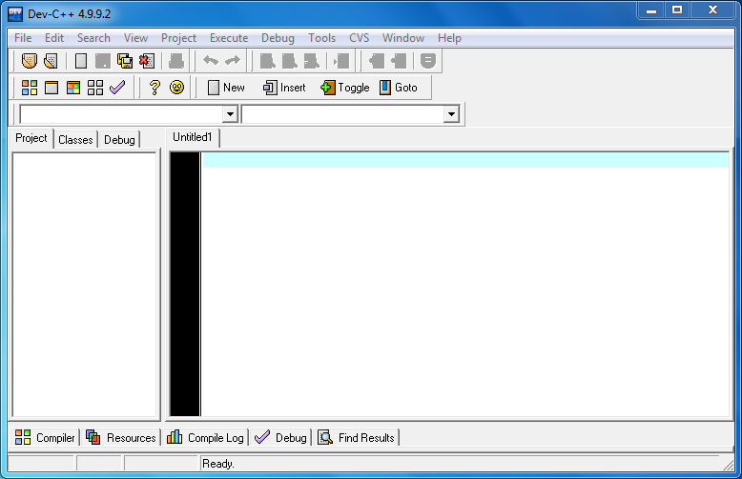Click the empty project tree panel
Image resolution: width=742 pixels, height=479 pixels.
[84, 285]
